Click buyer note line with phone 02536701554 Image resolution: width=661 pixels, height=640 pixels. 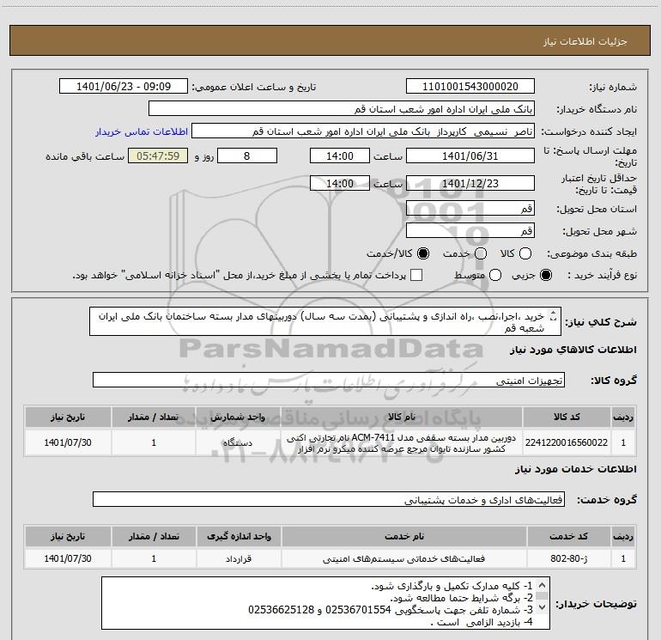(x=391, y=610)
